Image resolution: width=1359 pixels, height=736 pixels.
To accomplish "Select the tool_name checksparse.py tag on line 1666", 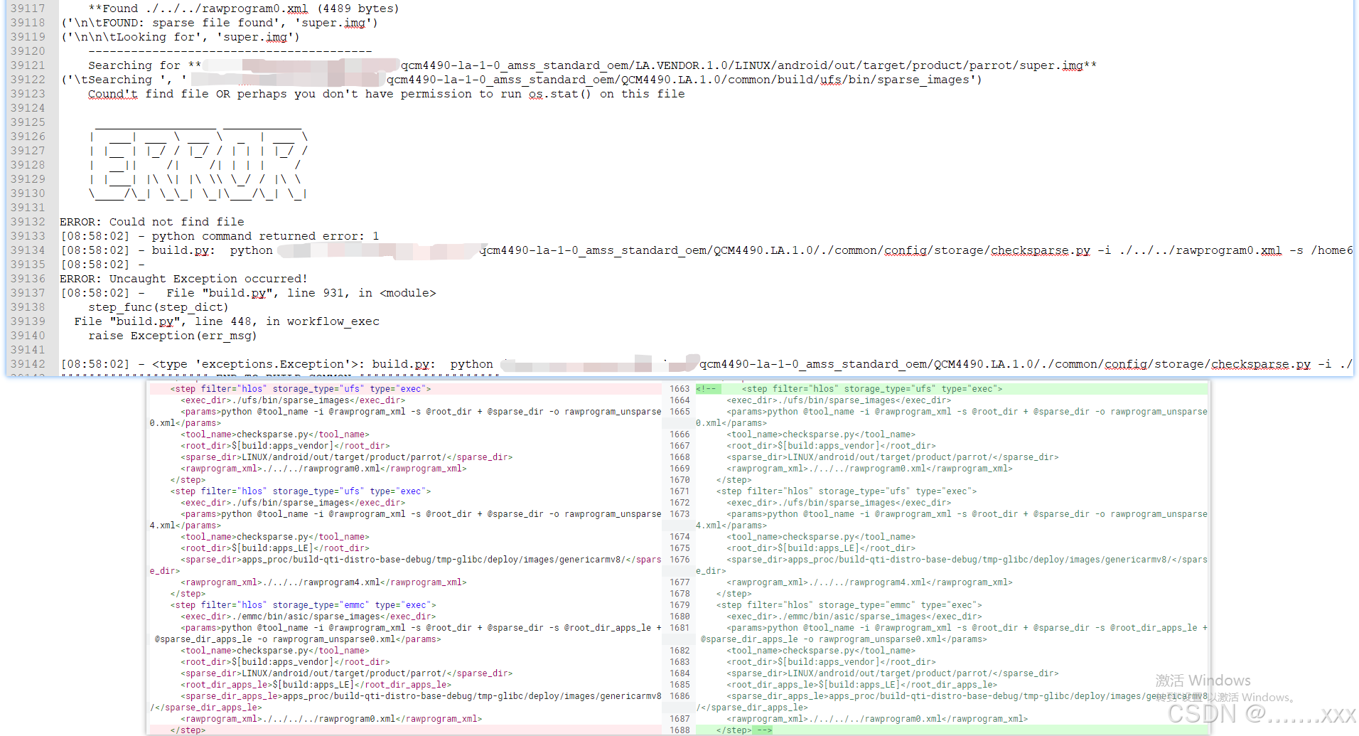I will pyautogui.click(x=822, y=434).
